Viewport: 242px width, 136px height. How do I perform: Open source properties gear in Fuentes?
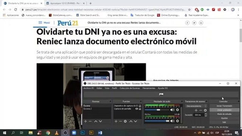point(125,121)
